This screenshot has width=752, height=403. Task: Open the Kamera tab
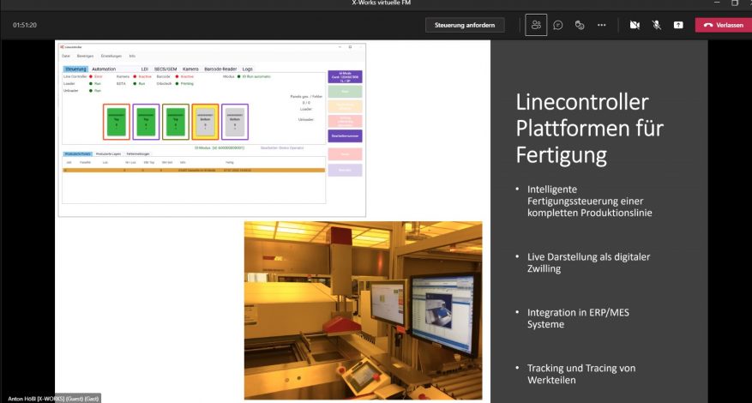click(190, 69)
